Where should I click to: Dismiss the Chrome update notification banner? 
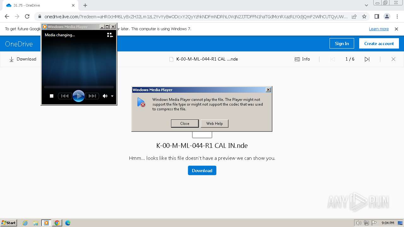pyautogui.click(x=396, y=29)
